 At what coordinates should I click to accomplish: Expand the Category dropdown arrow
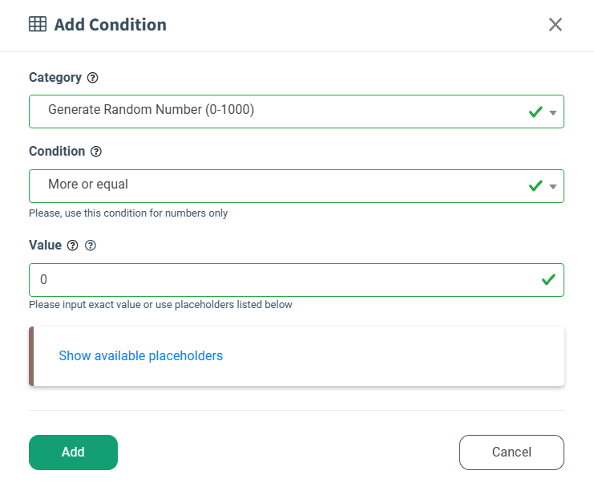[x=553, y=113]
